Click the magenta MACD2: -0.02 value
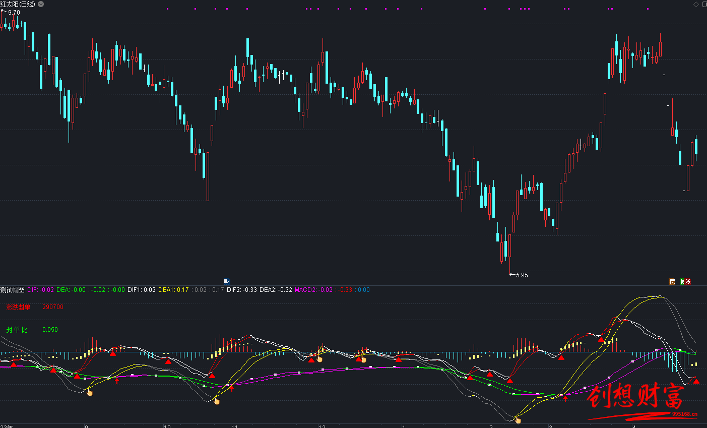 click(313, 290)
